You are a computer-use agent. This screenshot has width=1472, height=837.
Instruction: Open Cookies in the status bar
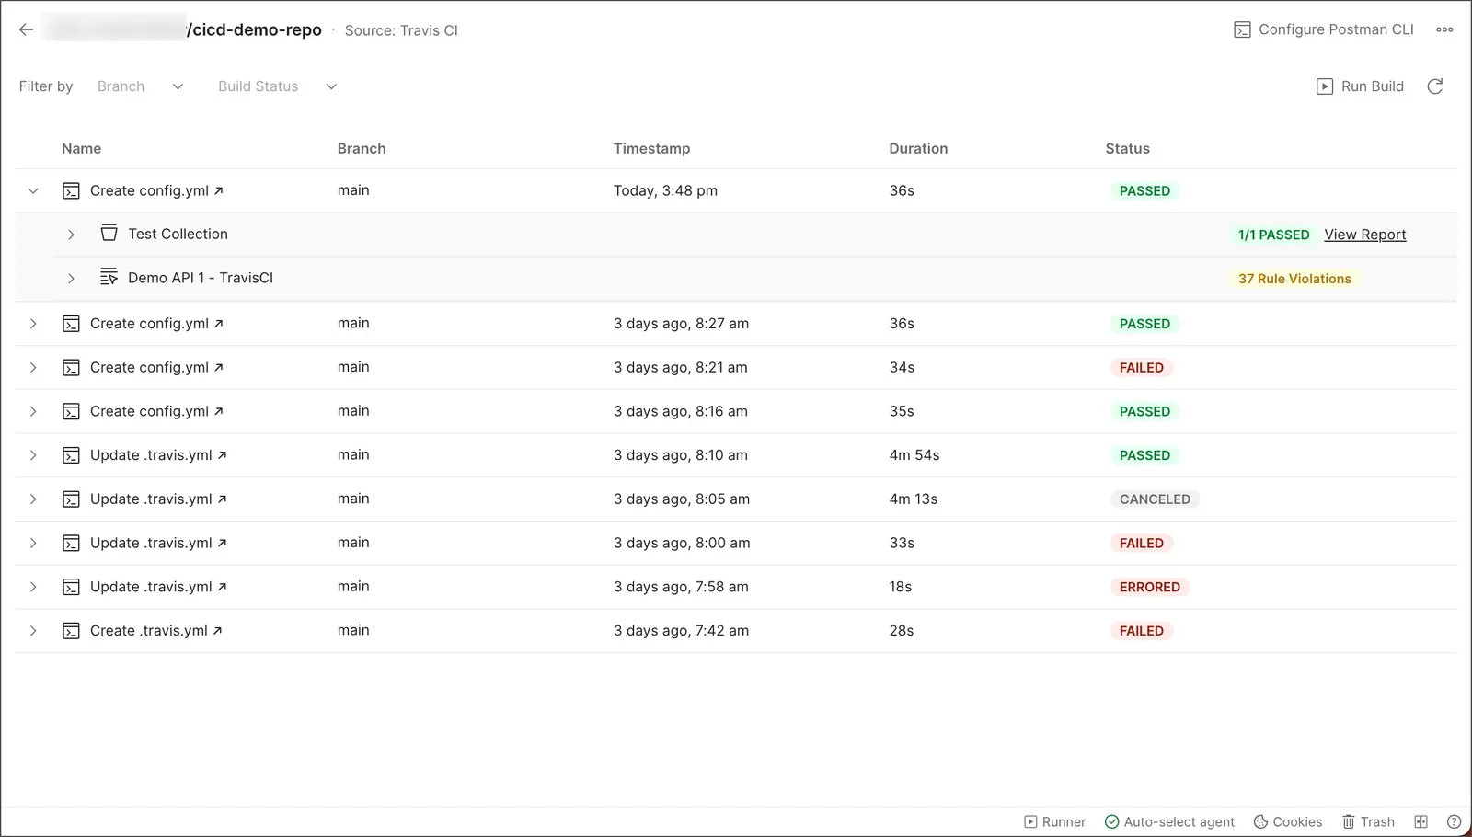click(1288, 821)
